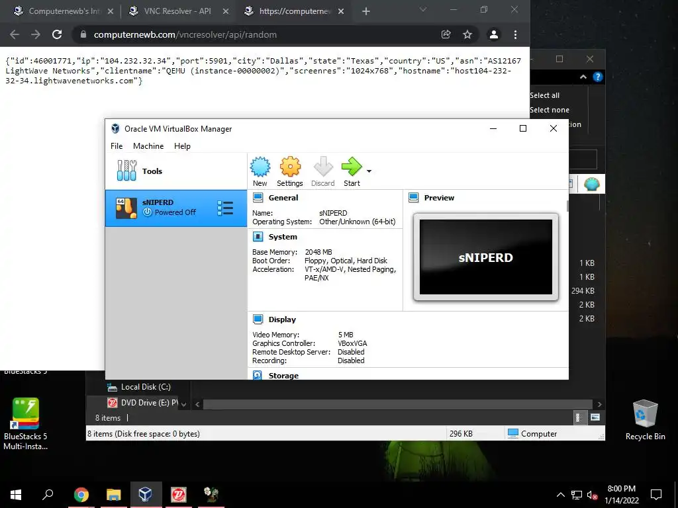Click muted volume tray icon
Viewport: 678px width, 508px height.
(x=592, y=495)
